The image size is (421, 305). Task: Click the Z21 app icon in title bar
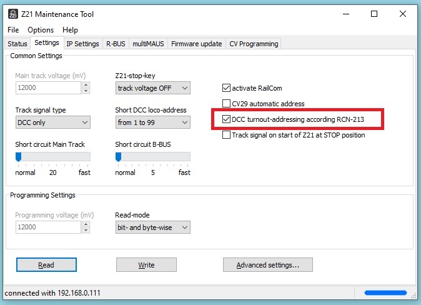(11, 14)
